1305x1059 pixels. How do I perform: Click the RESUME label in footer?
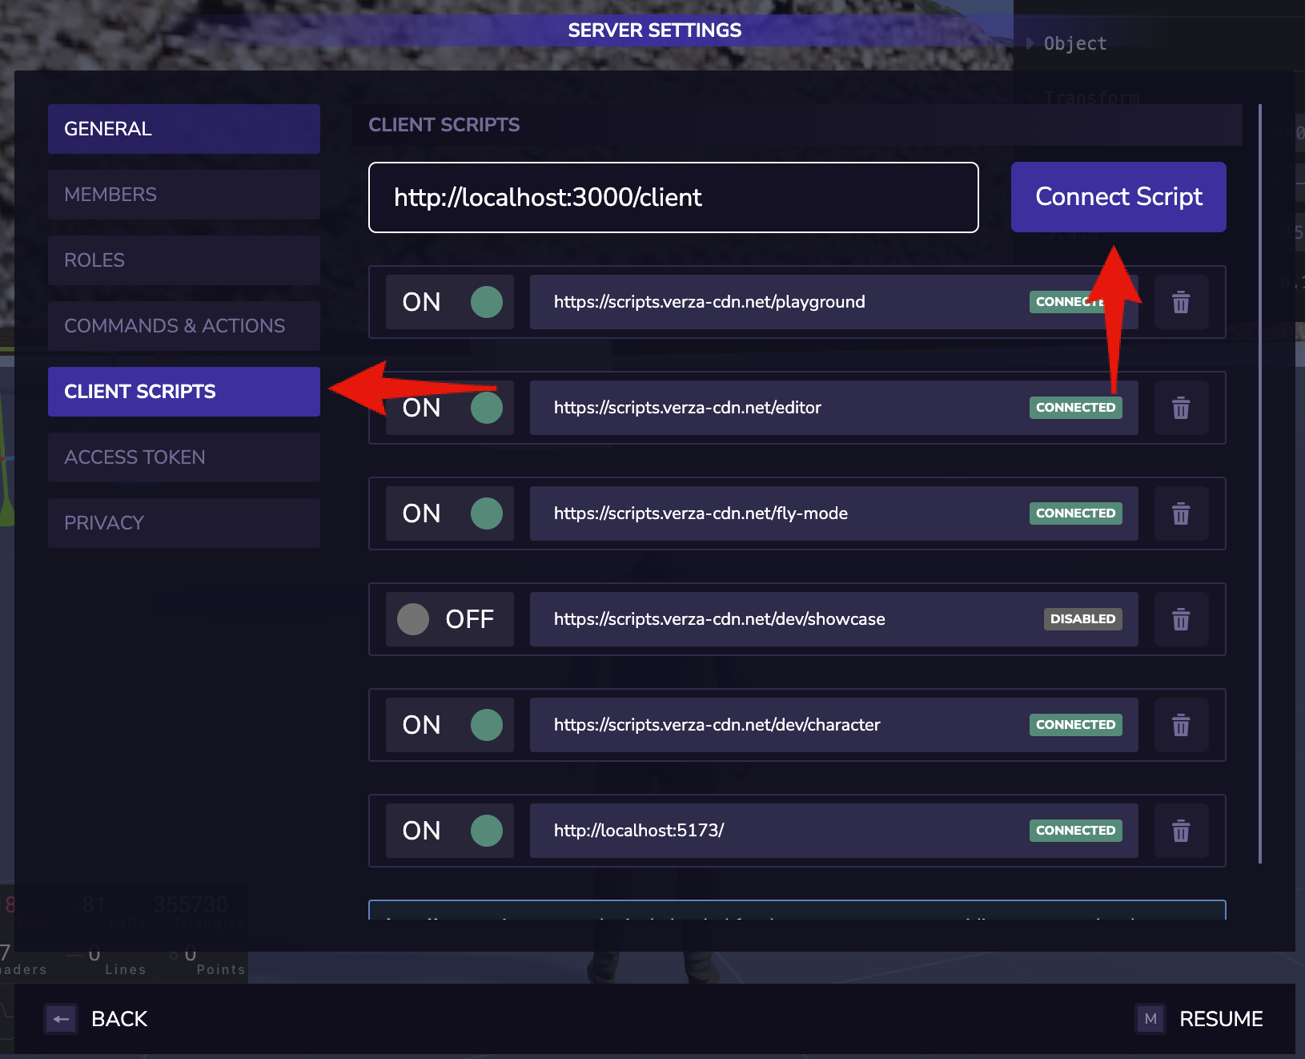click(1221, 1019)
